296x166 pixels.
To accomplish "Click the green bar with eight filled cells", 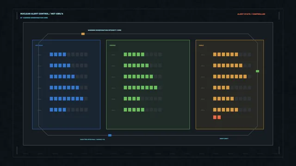I will [x=143, y=88].
